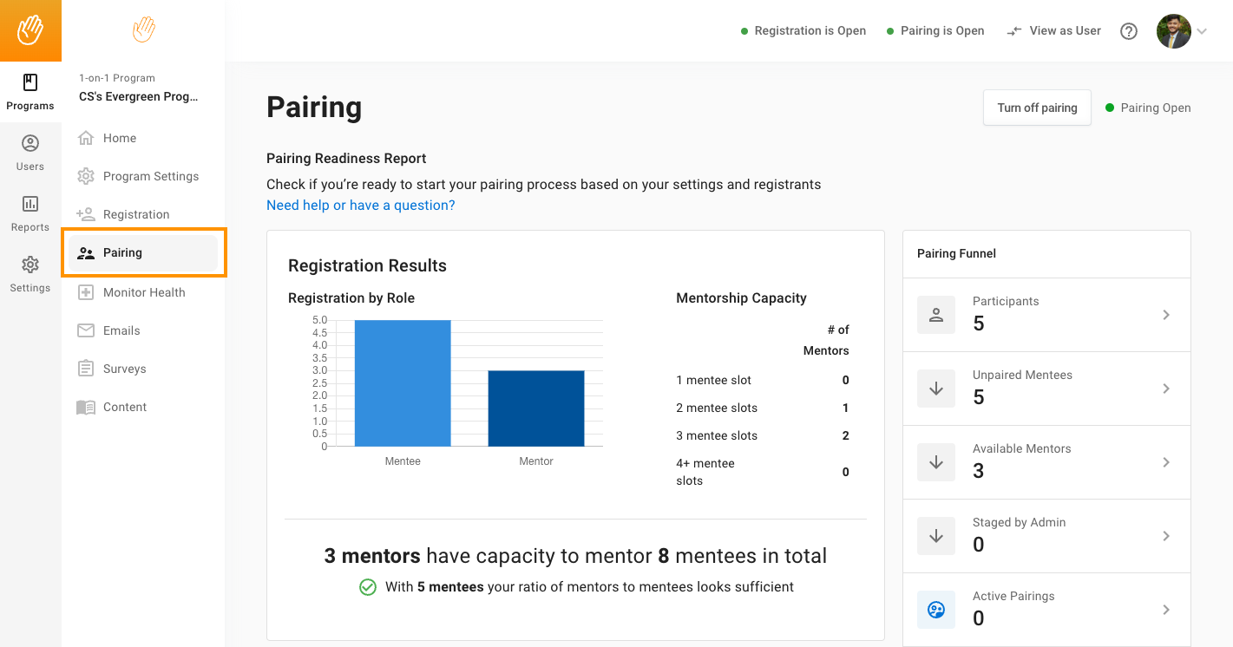Click the Program Settings gear icon
The image size is (1233, 647).
tap(86, 176)
